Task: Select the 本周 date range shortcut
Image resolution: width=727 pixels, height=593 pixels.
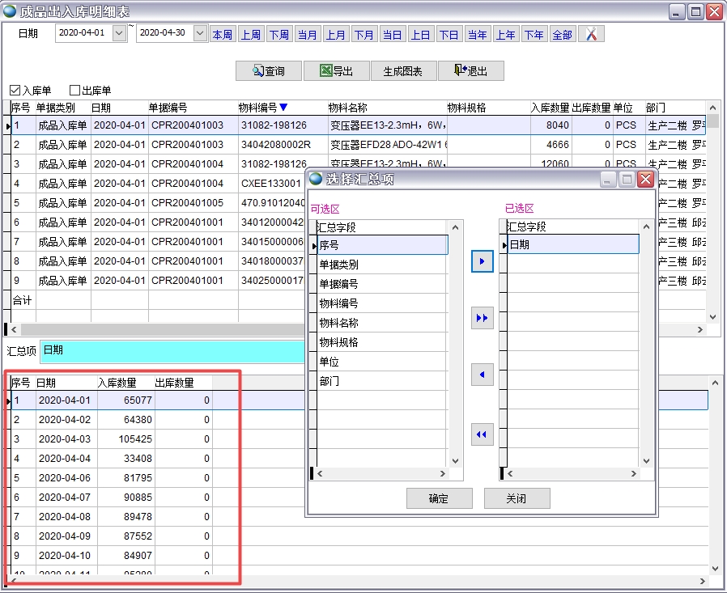Action: 223,34
